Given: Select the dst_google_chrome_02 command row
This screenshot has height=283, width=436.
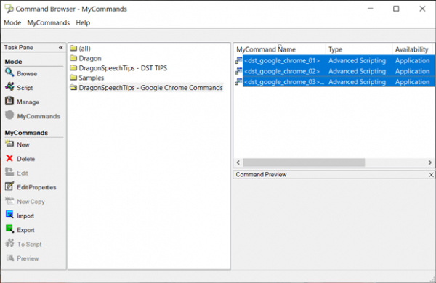Looking at the screenshot, I should (338, 71).
